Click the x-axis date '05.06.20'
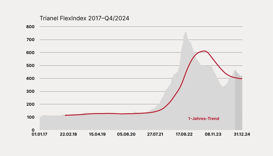 tap(126, 134)
